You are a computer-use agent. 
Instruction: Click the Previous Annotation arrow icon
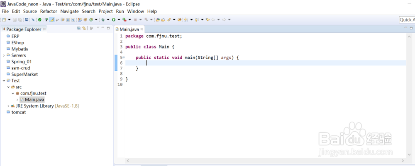(197, 19)
